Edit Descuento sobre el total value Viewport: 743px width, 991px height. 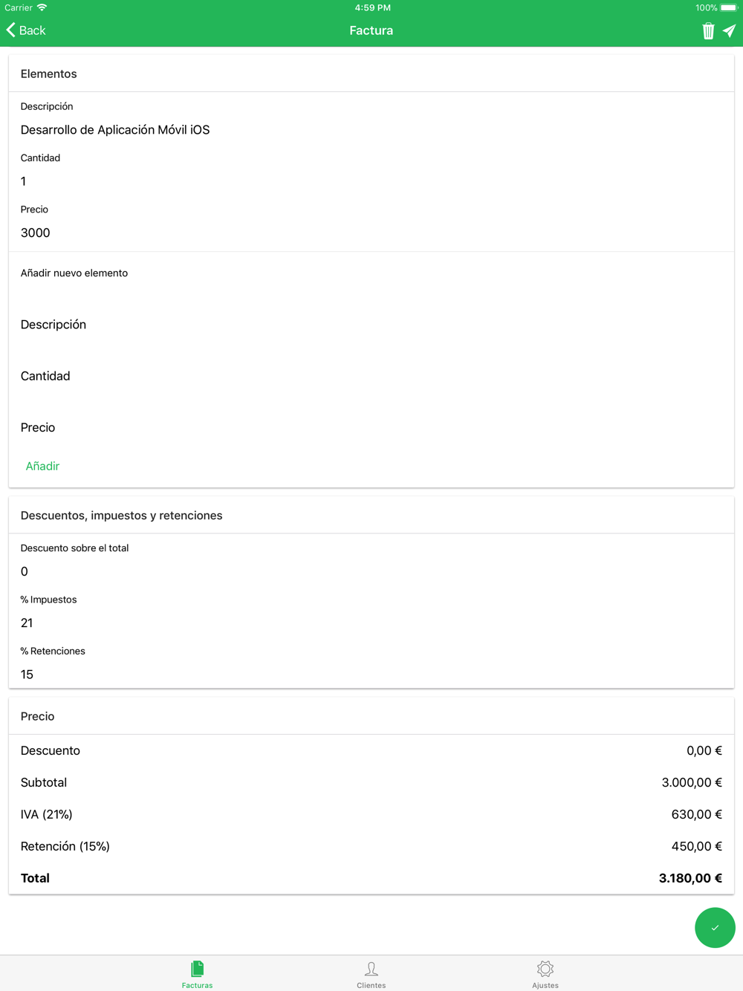point(371,571)
